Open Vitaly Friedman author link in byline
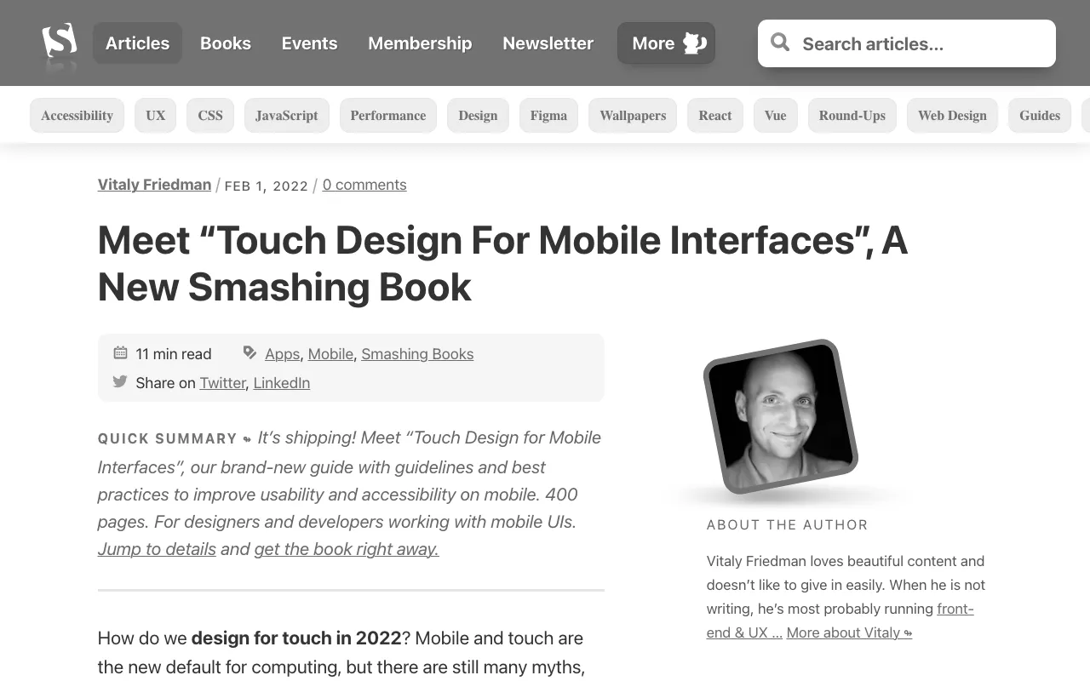This screenshot has width=1090, height=681. click(154, 185)
